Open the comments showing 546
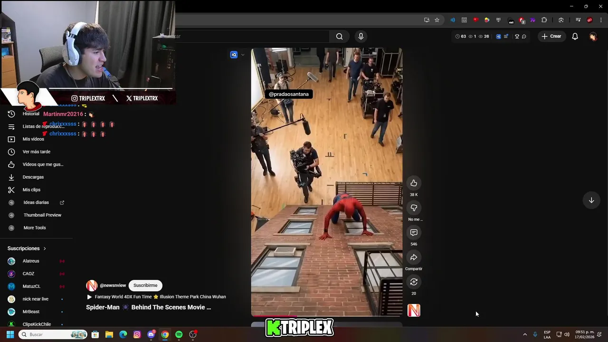The image size is (608, 342). click(x=414, y=233)
